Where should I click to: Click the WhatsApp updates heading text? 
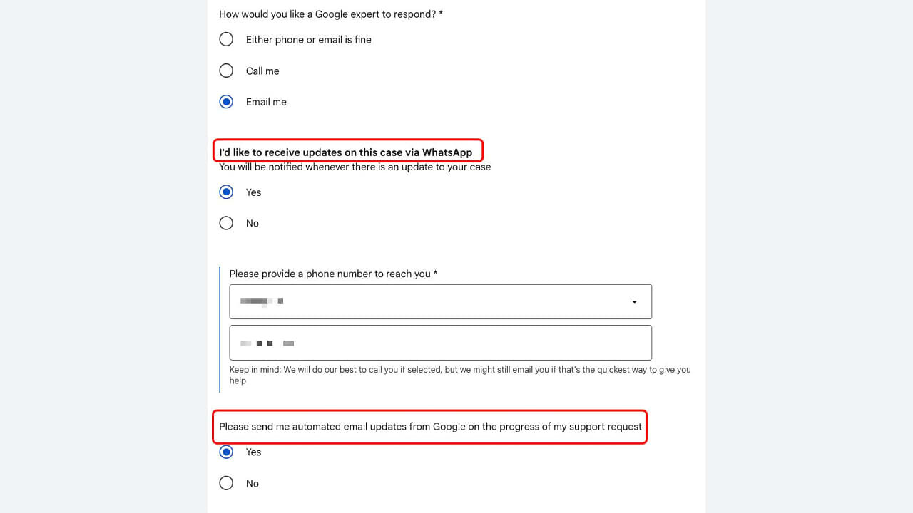coord(345,152)
